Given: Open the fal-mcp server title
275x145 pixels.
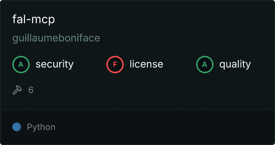Looking at the screenshot, I should (x=33, y=19).
